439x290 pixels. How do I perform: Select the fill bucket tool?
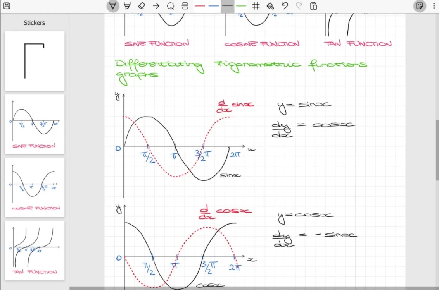pos(270,6)
